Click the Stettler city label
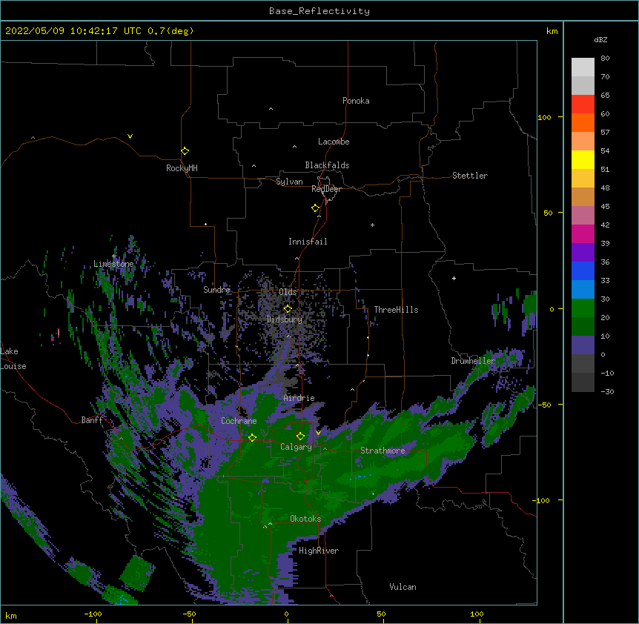Viewport: 639px width, 624px height. 470,176
